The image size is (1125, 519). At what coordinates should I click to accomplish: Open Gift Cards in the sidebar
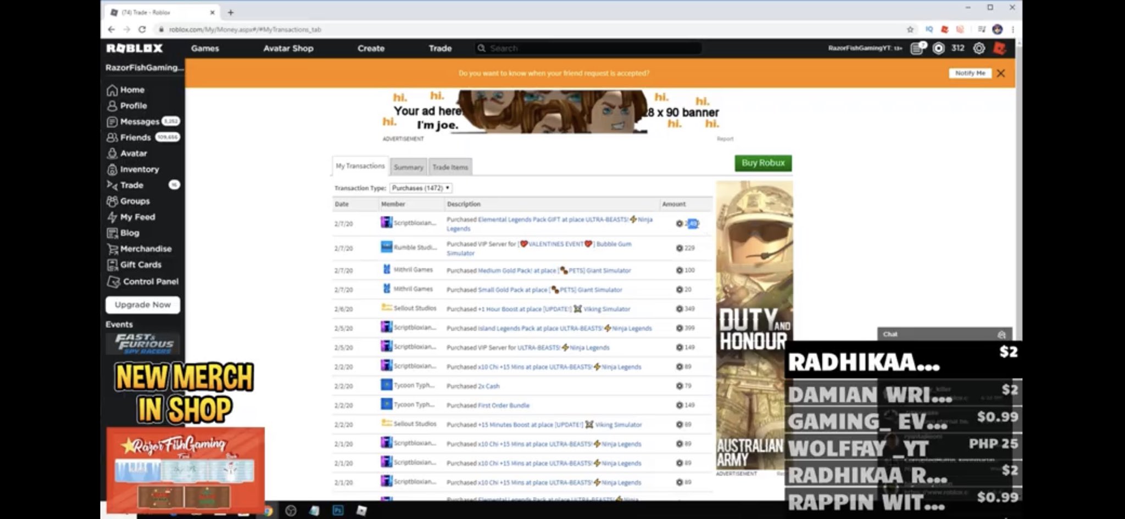(x=135, y=265)
